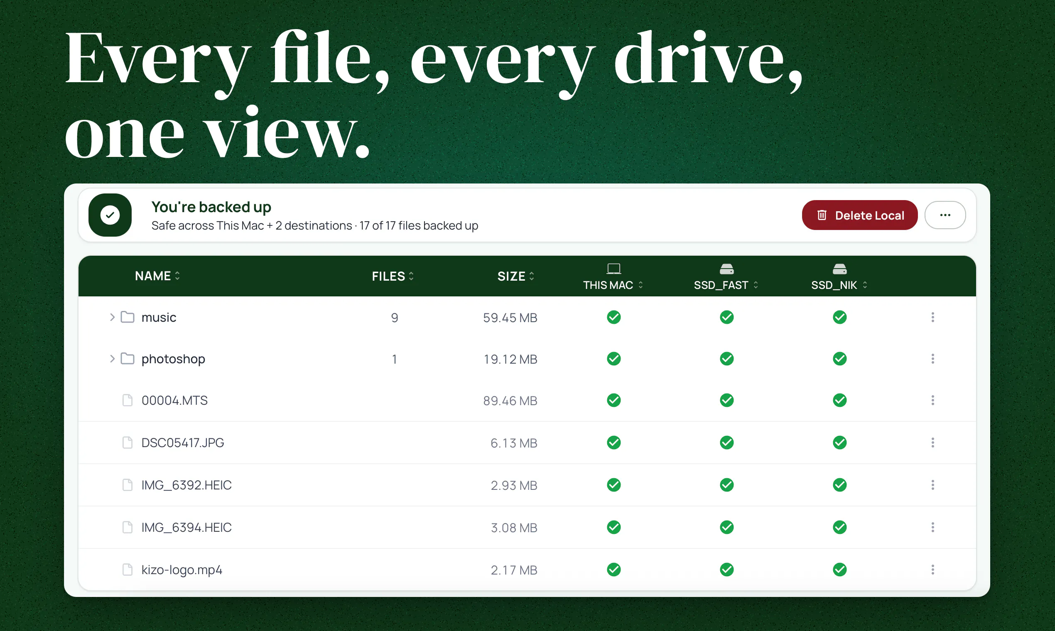Open the DSC05417.JPG row kebab menu
The height and width of the screenshot is (631, 1055).
point(932,443)
